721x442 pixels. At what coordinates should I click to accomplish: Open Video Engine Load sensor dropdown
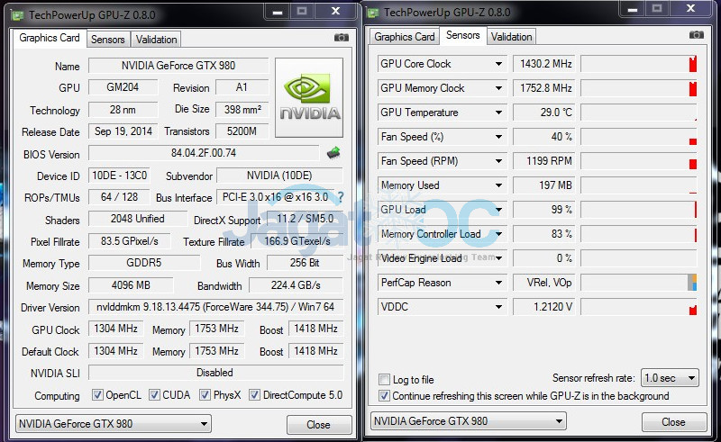(x=498, y=258)
